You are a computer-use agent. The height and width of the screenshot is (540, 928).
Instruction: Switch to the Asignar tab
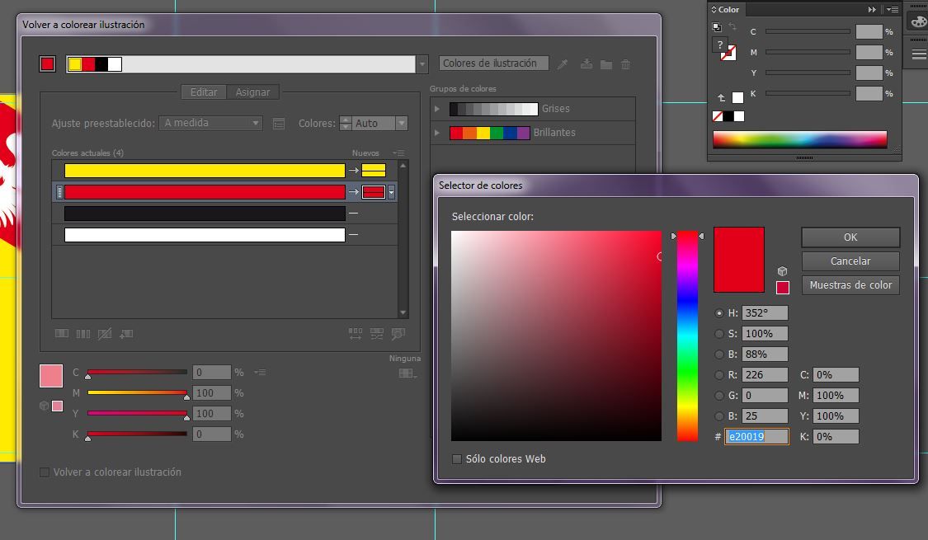coord(252,92)
